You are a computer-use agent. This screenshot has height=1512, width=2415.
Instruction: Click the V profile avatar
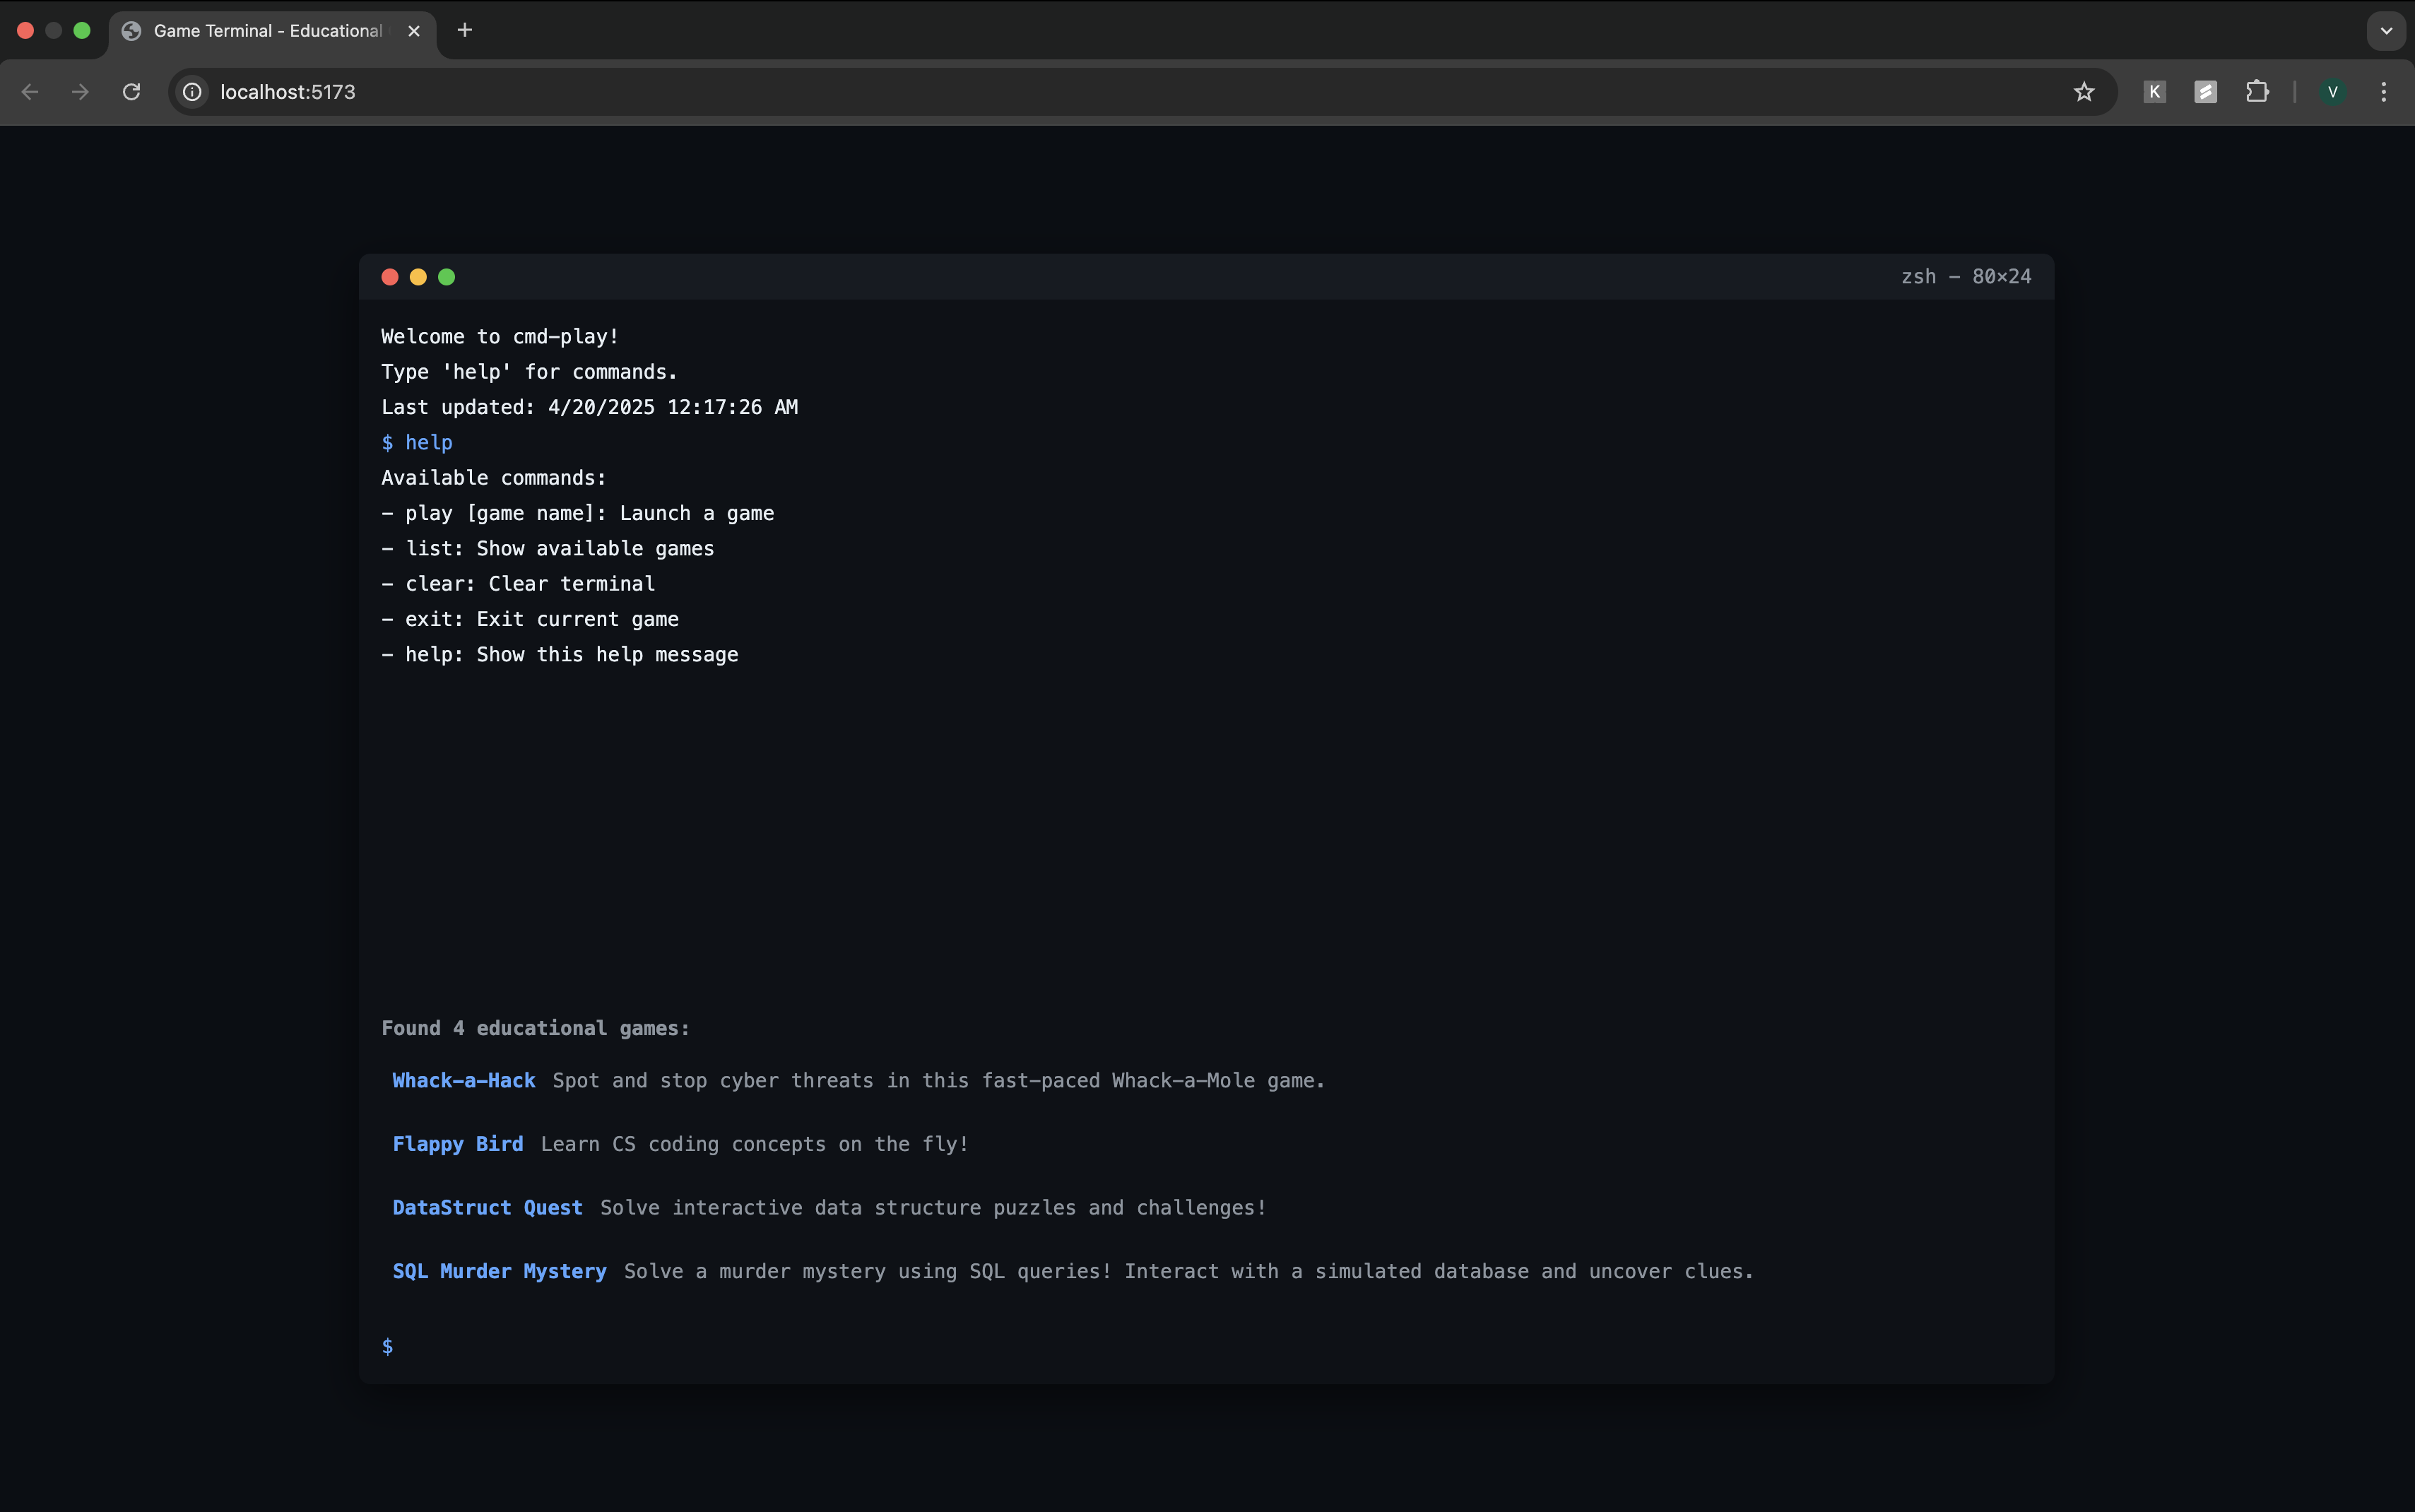coord(2332,92)
